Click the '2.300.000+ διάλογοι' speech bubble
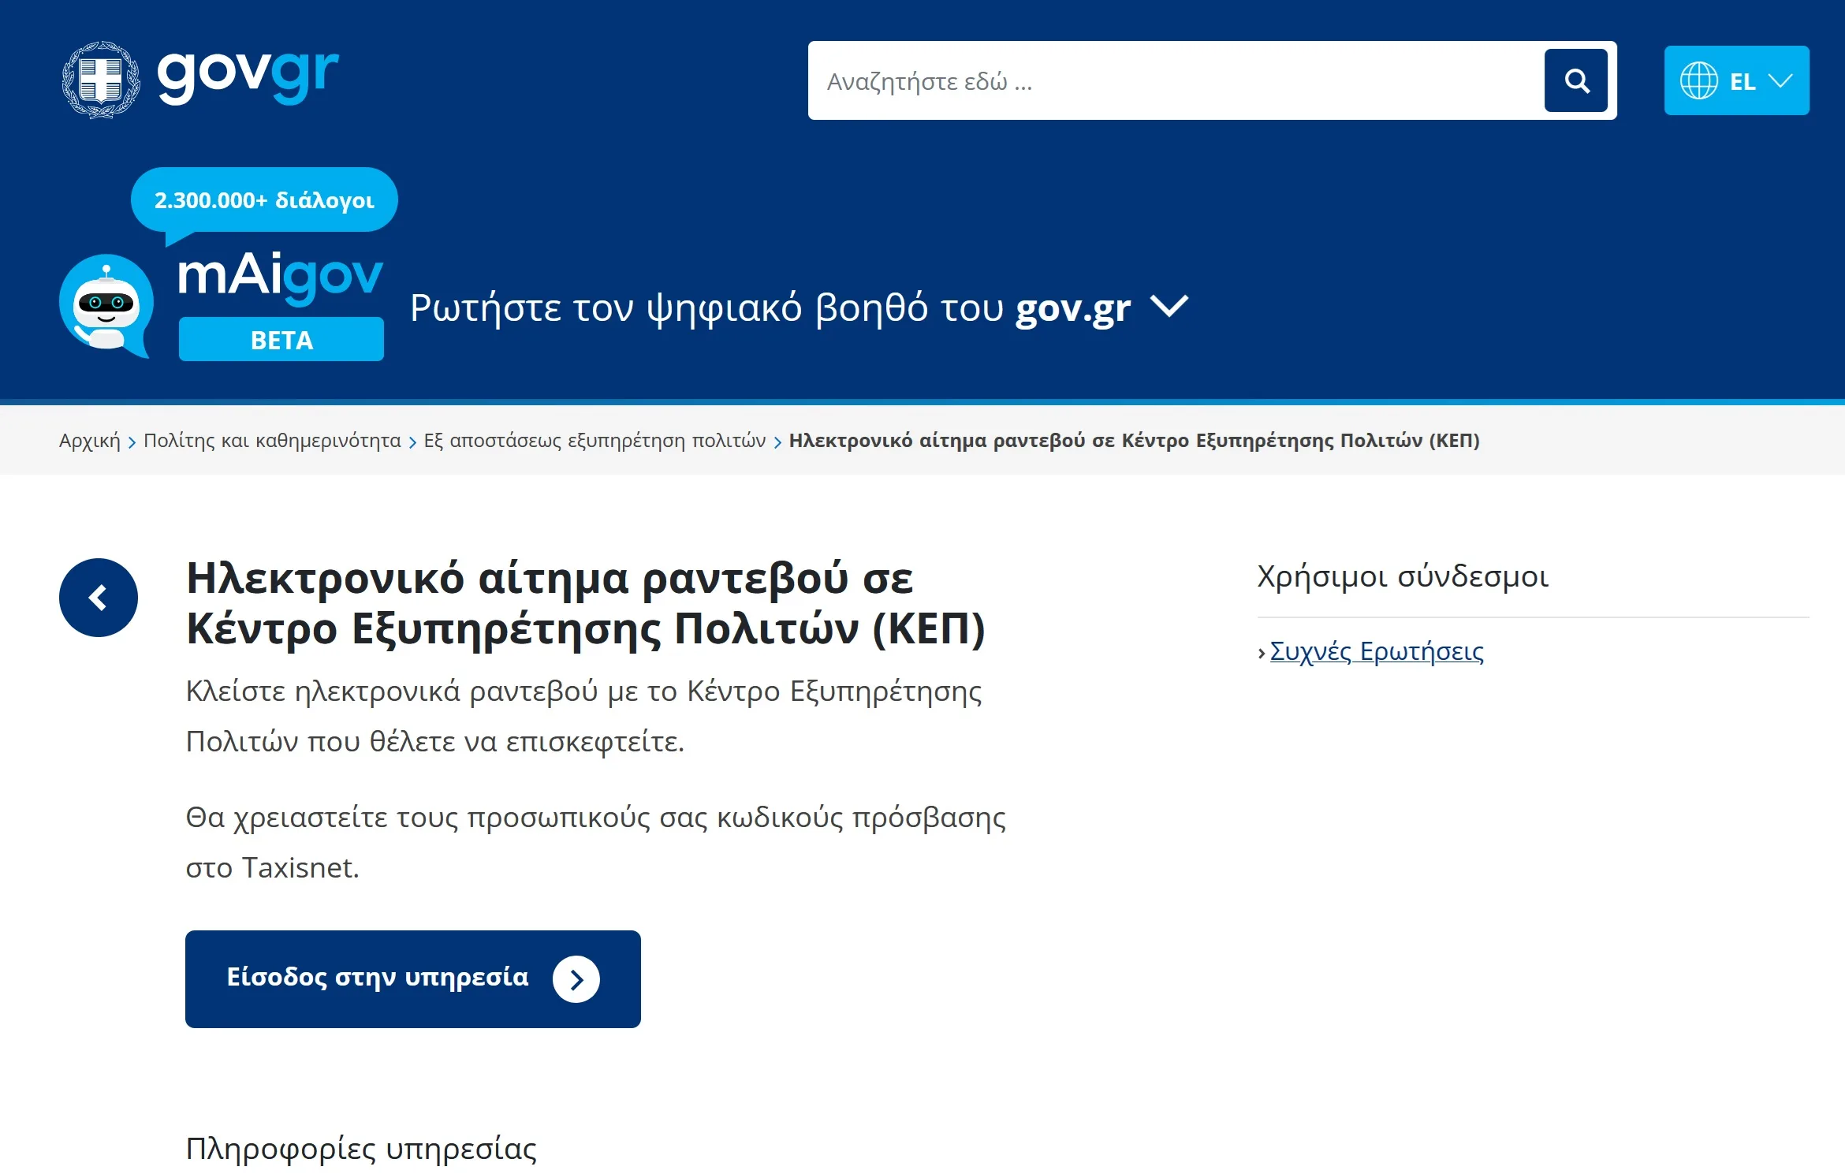This screenshot has height=1174, width=1845. pos(264,199)
